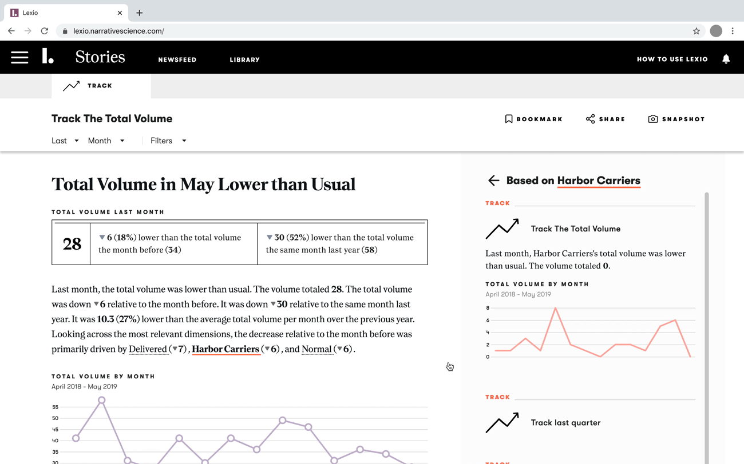Click the browser back arrow
This screenshot has height=464, width=744.
pyautogui.click(x=11, y=31)
